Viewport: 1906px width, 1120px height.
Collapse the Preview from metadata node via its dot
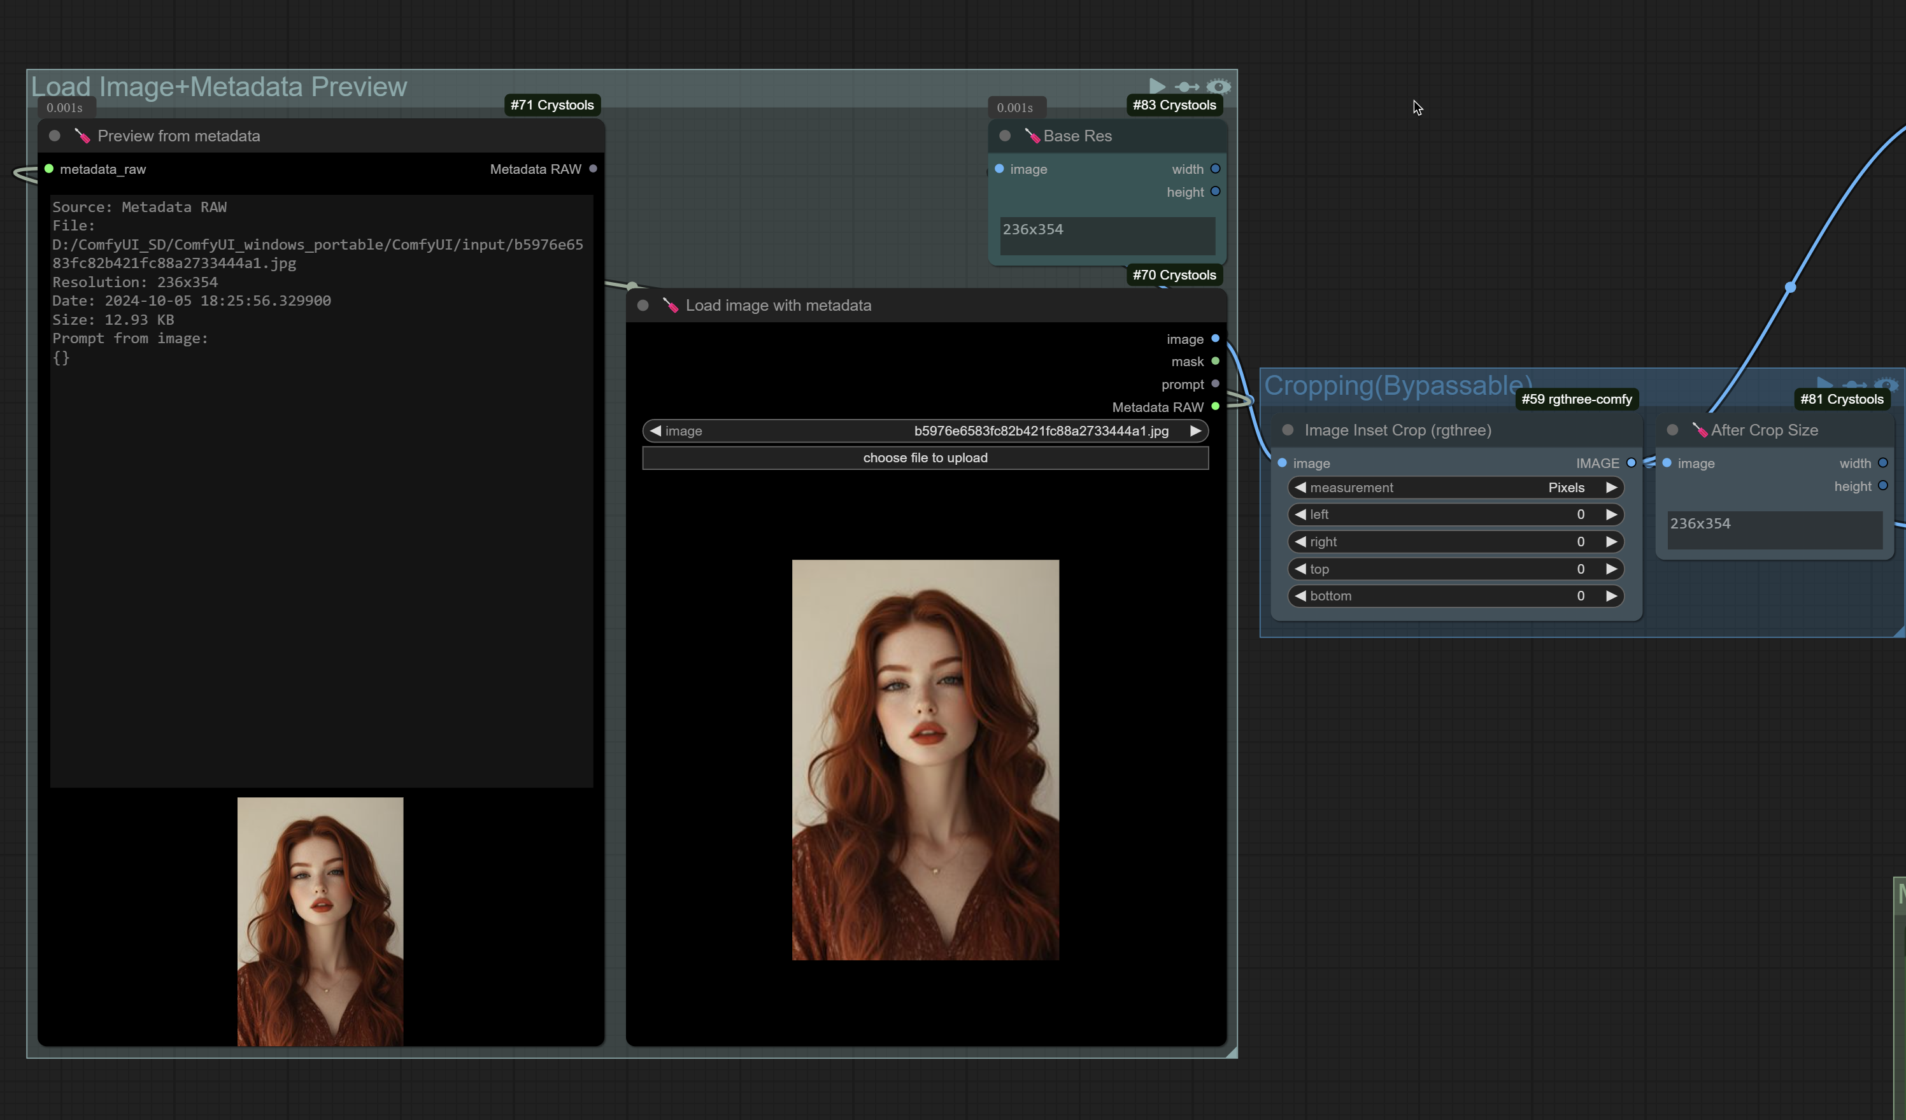point(55,136)
